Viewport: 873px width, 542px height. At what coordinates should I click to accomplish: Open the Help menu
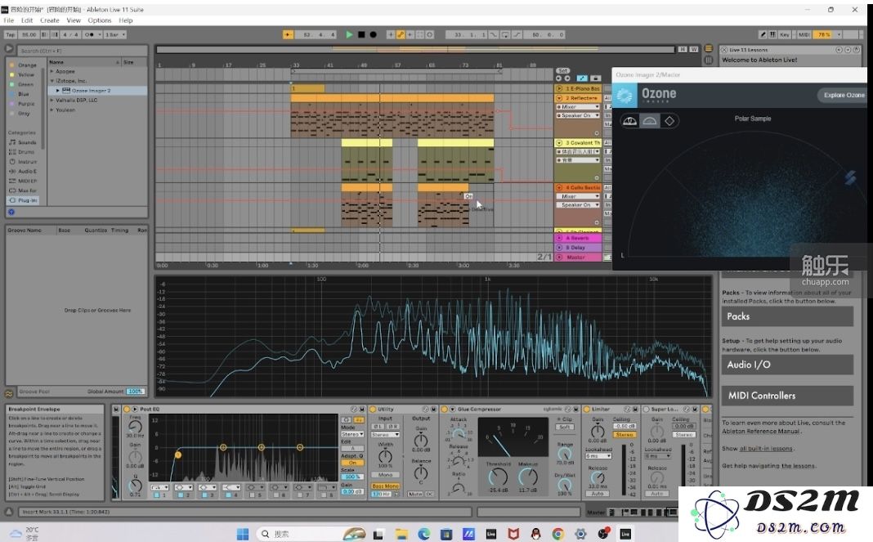click(126, 20)
